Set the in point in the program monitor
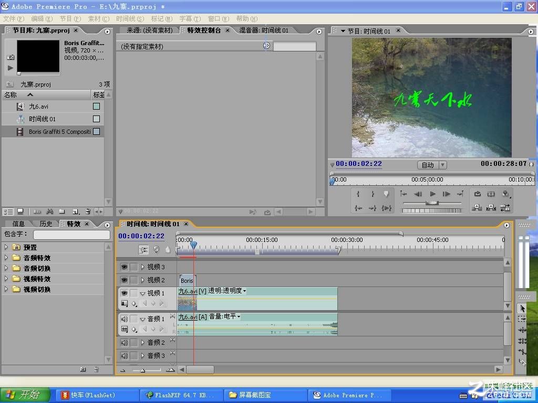 (x=358, y=194)
